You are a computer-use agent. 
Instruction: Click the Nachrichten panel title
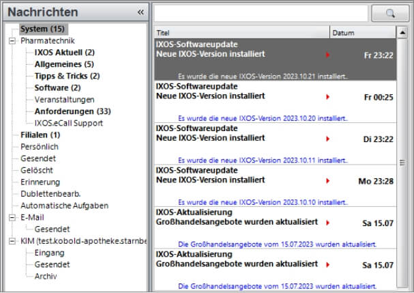tap(43, 12)
